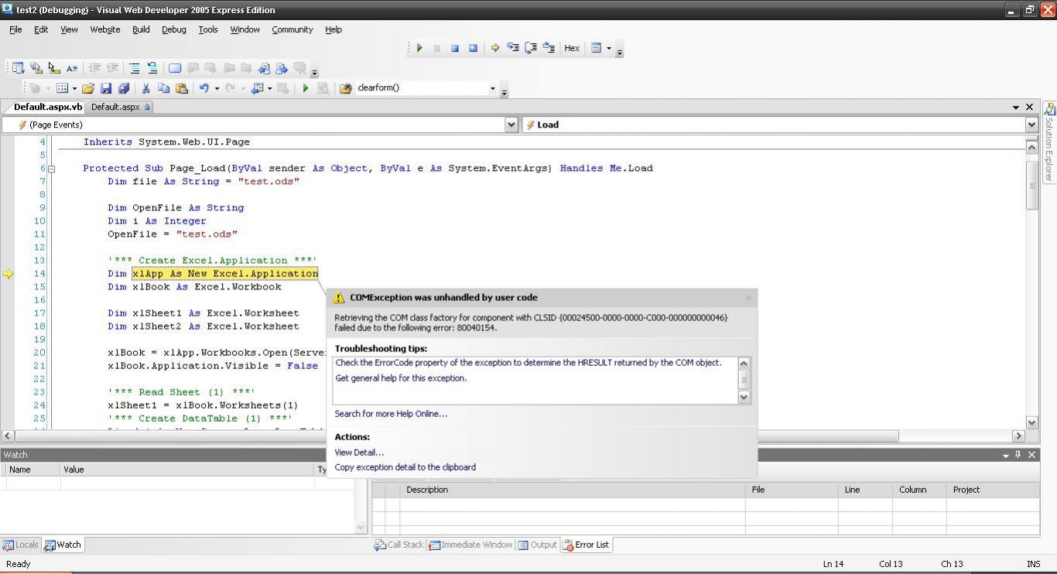The height and width of the screenshot is (574, 1057).
Task: Open View Detail for the COMException
Action: pos(359,453)
